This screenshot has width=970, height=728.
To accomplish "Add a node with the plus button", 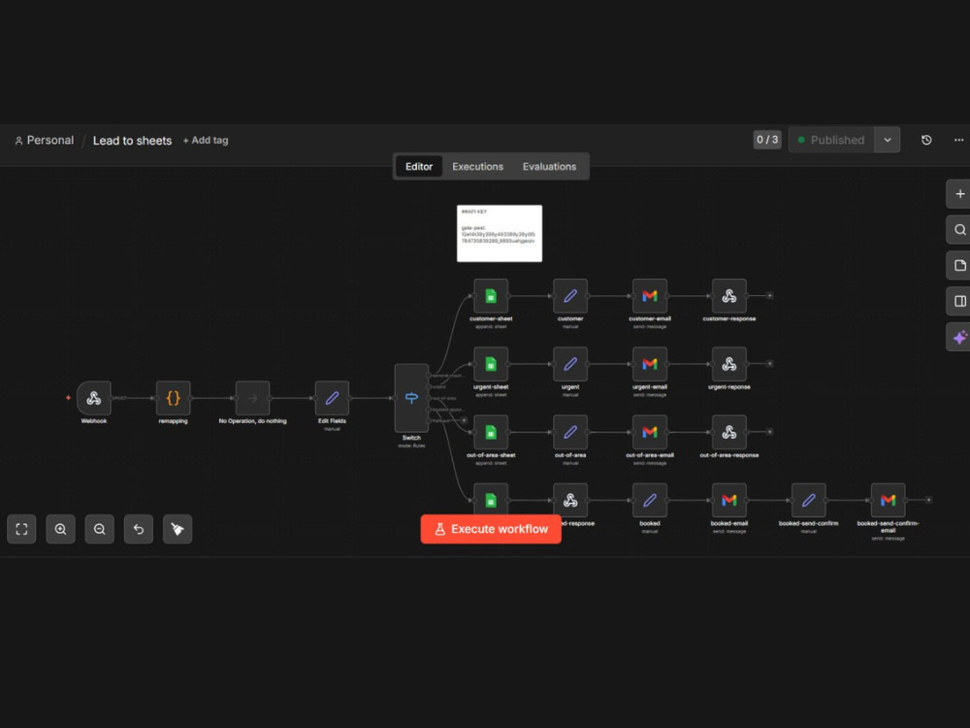I will [x=959, y=194].
